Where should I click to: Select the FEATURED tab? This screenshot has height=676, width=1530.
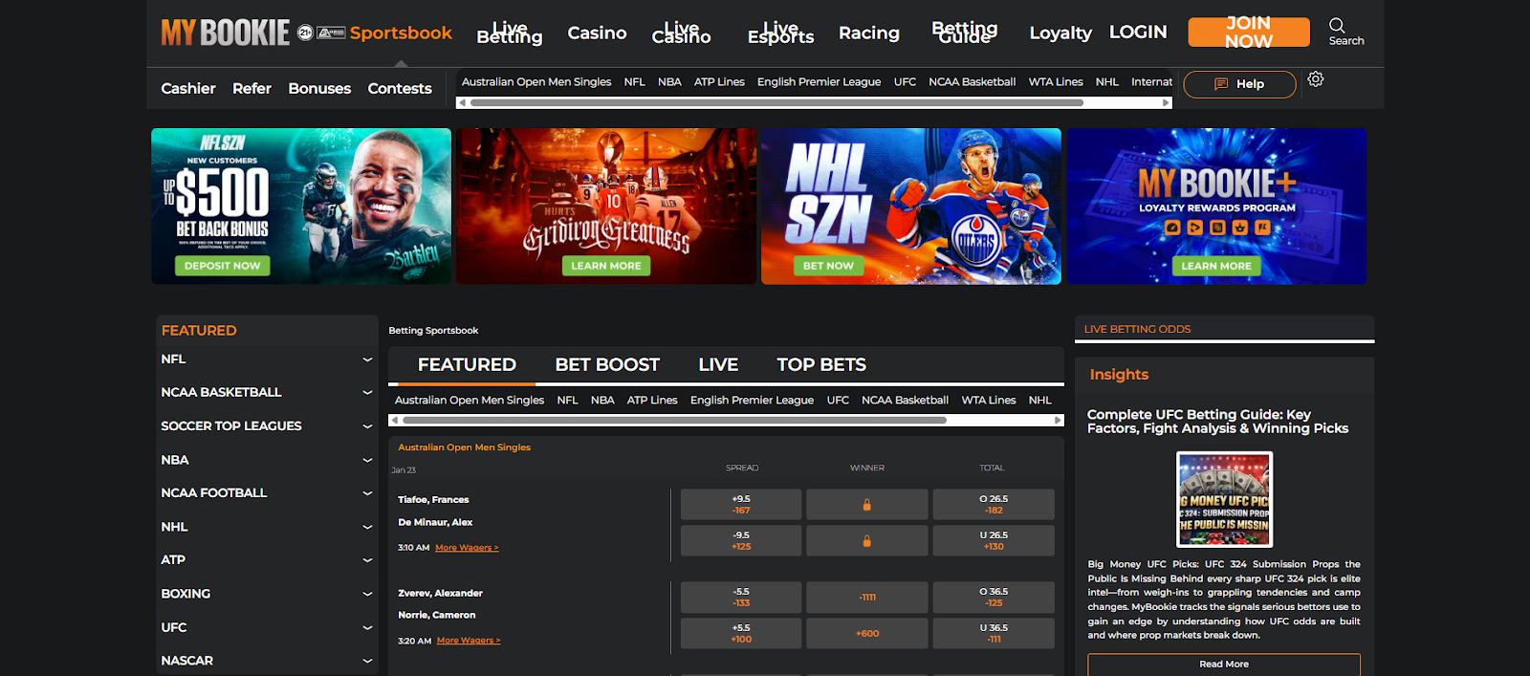[x=467, y=364]
